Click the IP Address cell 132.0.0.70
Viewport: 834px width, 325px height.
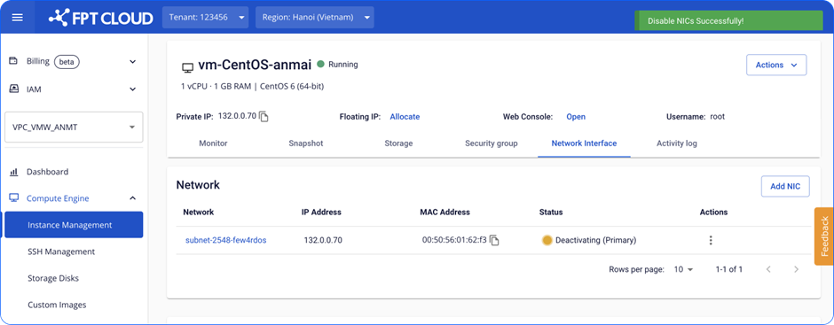pyautogui.click(x=323, y=240)
